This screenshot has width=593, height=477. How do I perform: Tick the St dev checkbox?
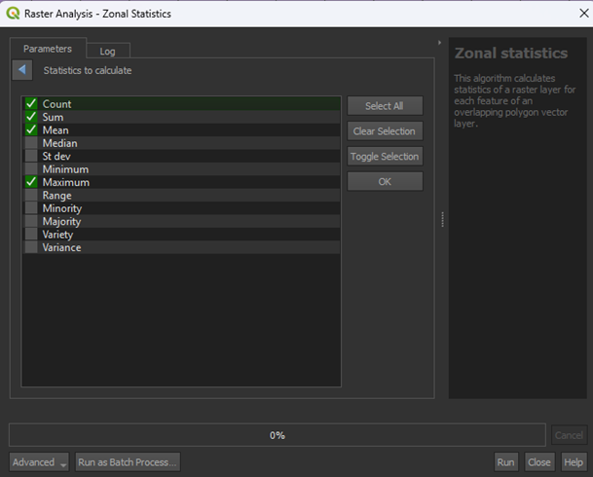click(x=31, y=156)
